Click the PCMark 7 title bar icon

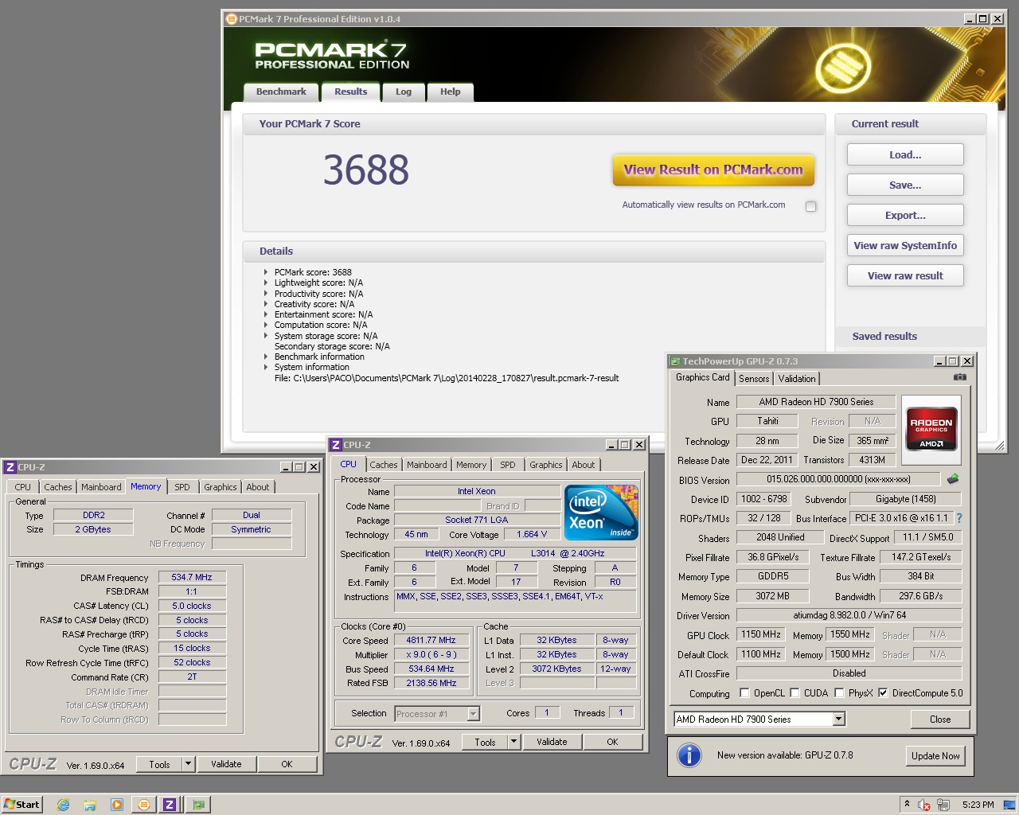pos(232,19)
